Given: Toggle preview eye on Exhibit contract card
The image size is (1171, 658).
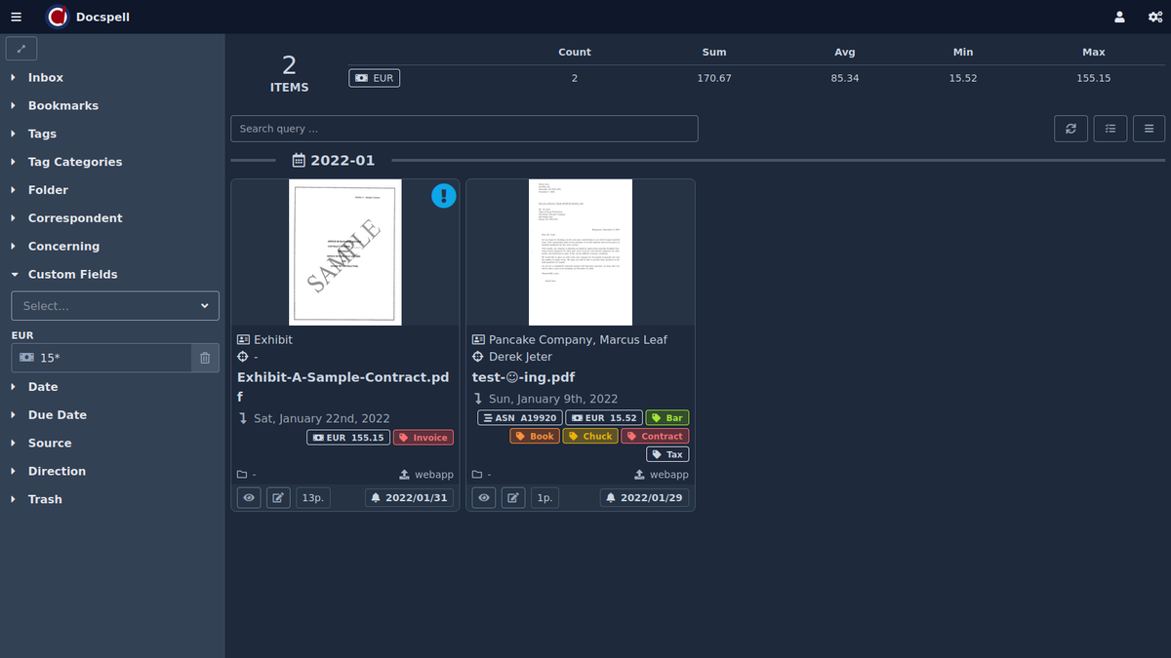Looking at the screenshot, I should tap(249, 497).
